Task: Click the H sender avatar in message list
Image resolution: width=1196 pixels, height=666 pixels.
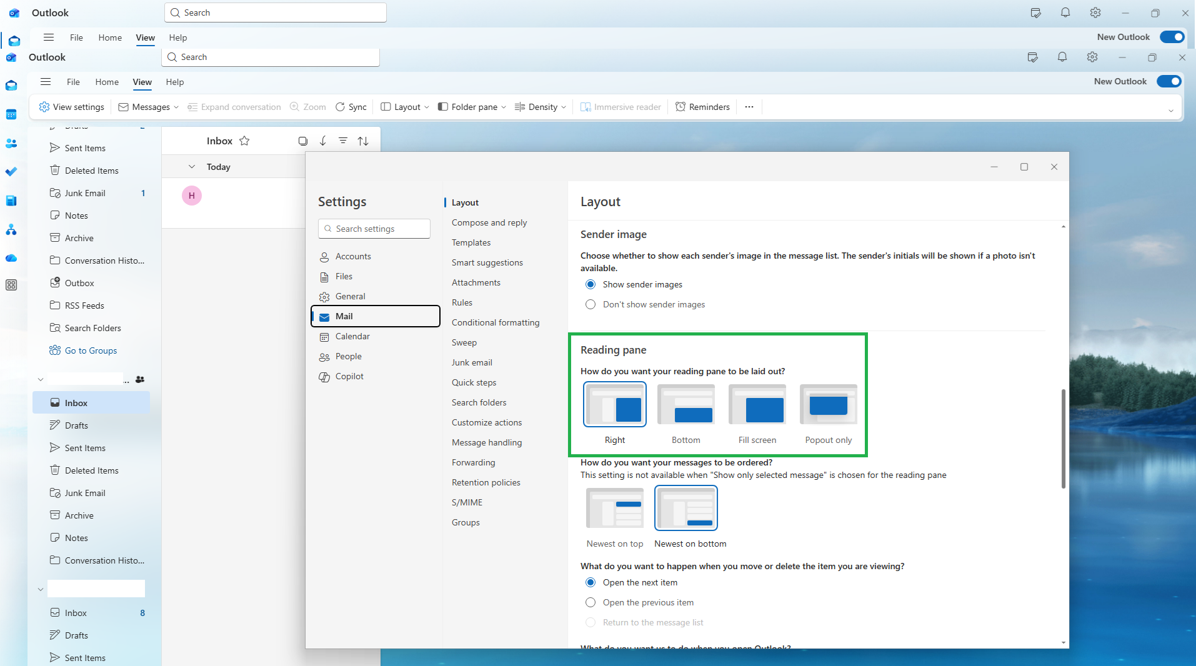Action: [x=192, y=196]
